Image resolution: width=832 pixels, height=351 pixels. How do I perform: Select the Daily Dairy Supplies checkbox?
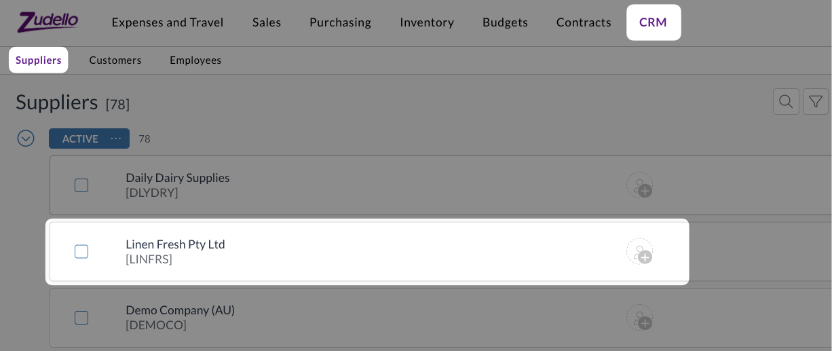pyautogui.click(x=81, y=185)
